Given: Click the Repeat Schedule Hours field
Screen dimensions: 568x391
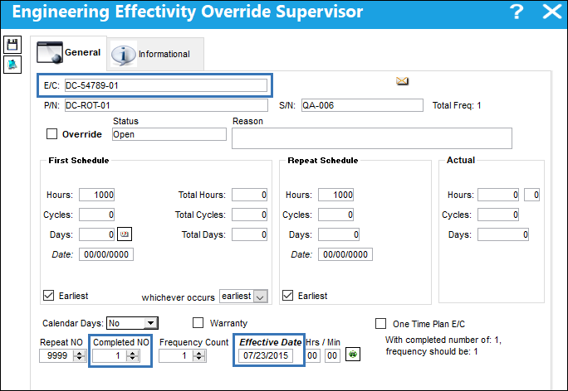Looking at the screenshot, I should pos(335,195).
